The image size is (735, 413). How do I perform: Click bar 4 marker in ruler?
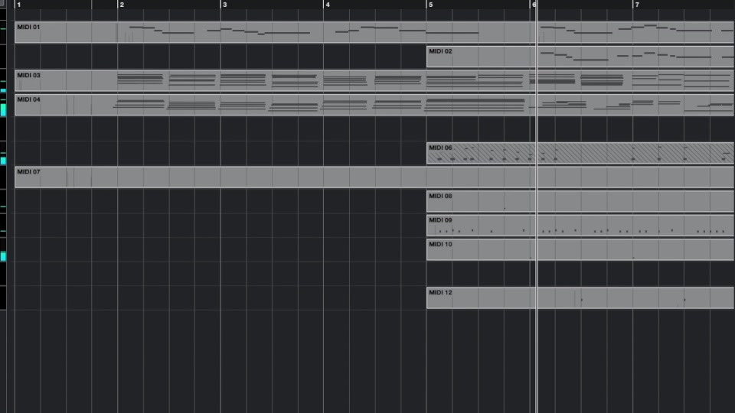[x=328, y=5]
